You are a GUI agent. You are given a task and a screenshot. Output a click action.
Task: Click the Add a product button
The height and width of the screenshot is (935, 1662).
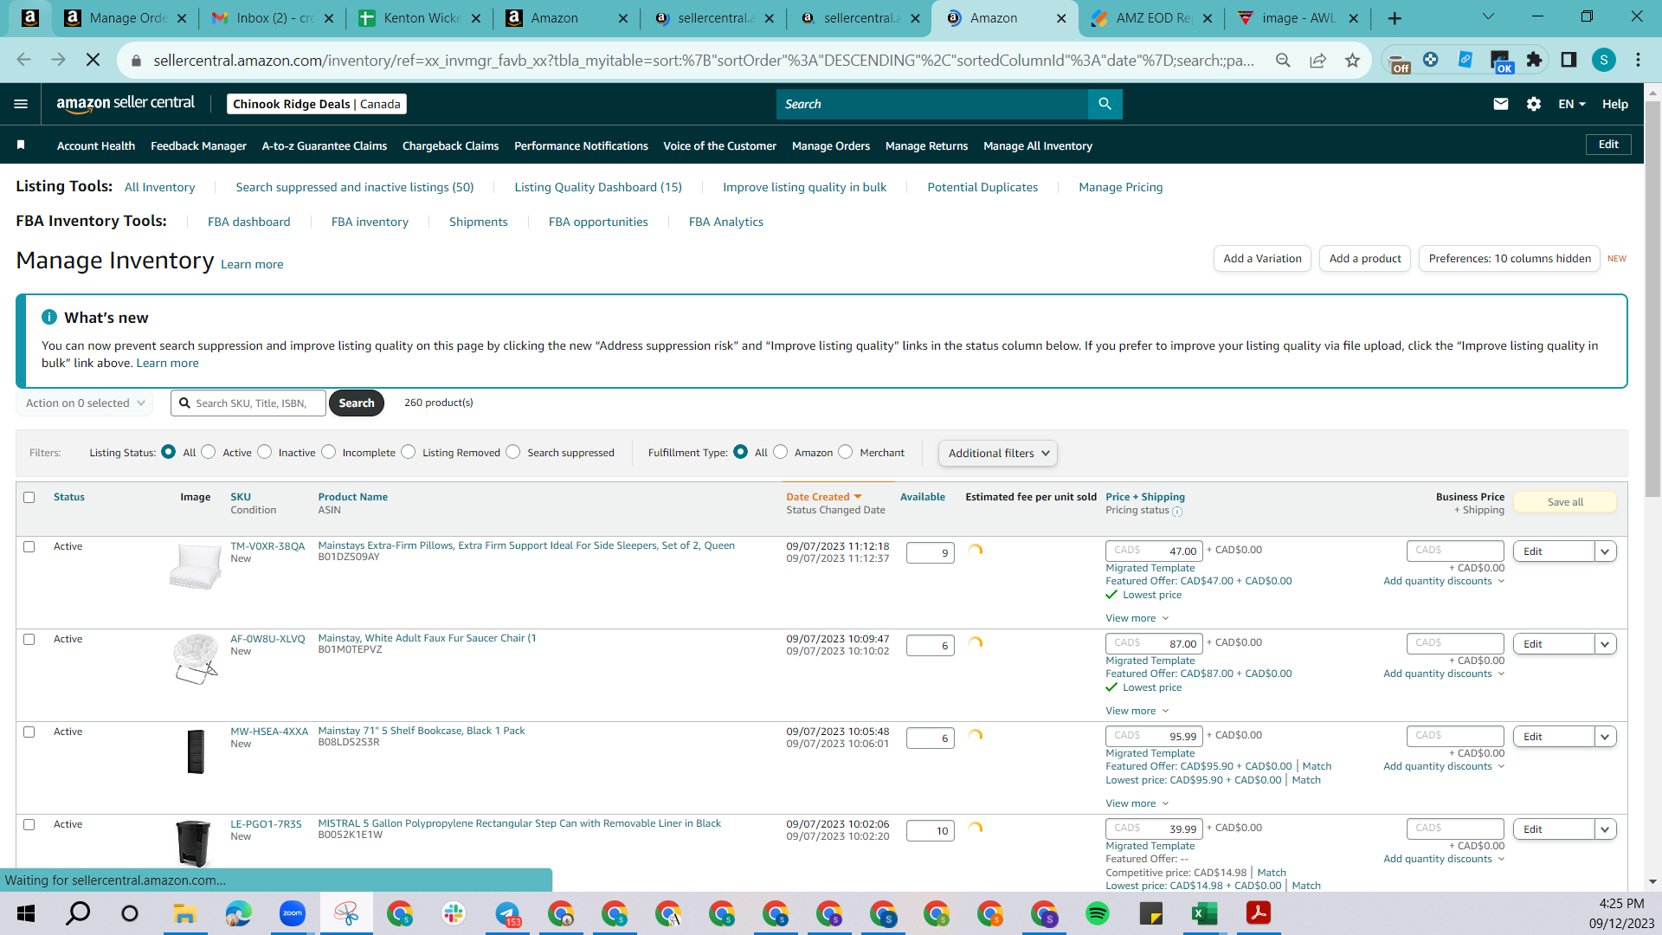click(1365, 259)
